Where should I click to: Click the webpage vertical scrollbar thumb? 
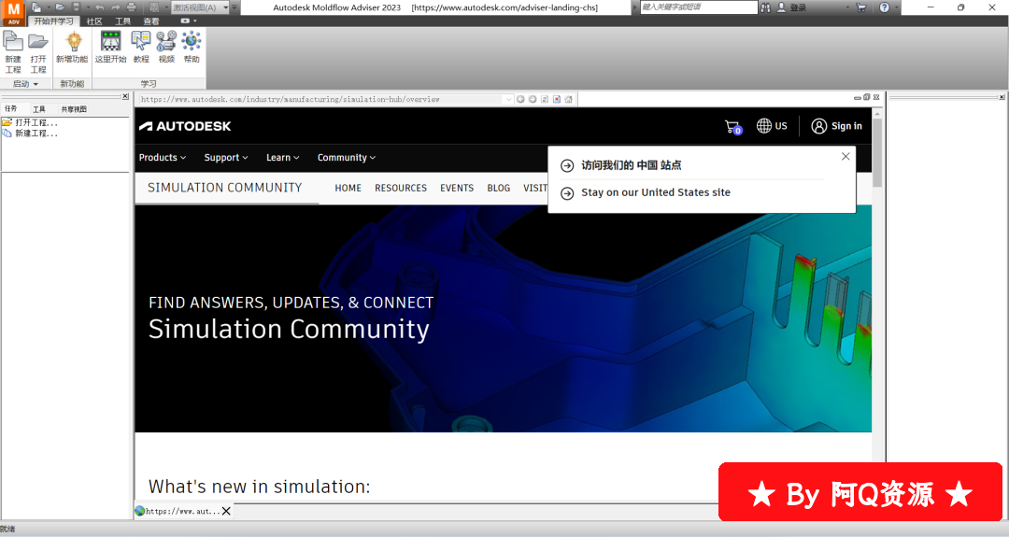[877, 152]
